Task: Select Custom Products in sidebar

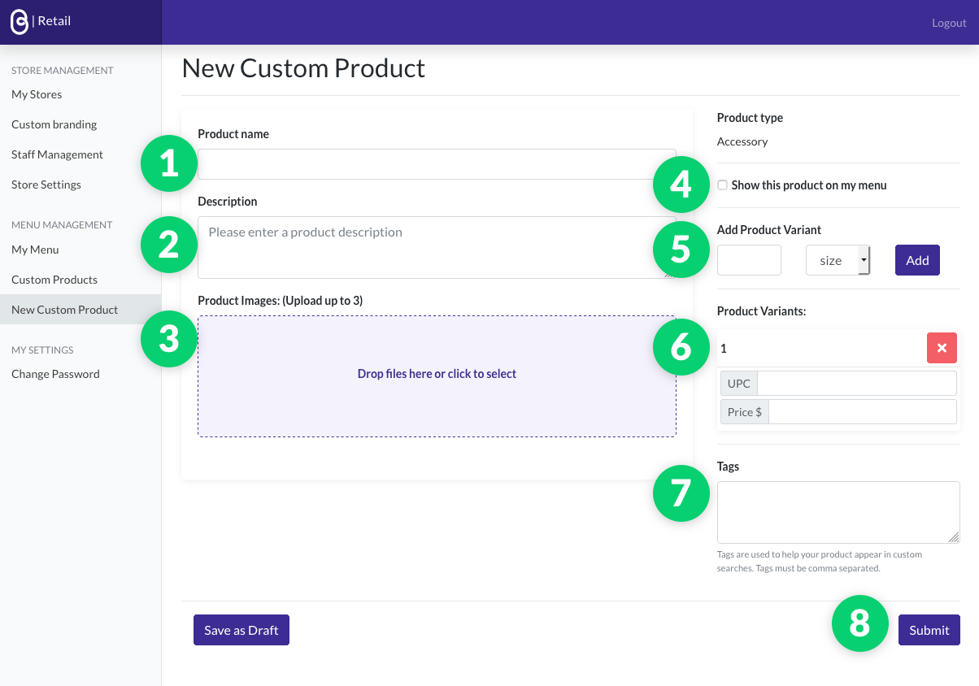Action: pyautogui.click(x=54, y=280)
